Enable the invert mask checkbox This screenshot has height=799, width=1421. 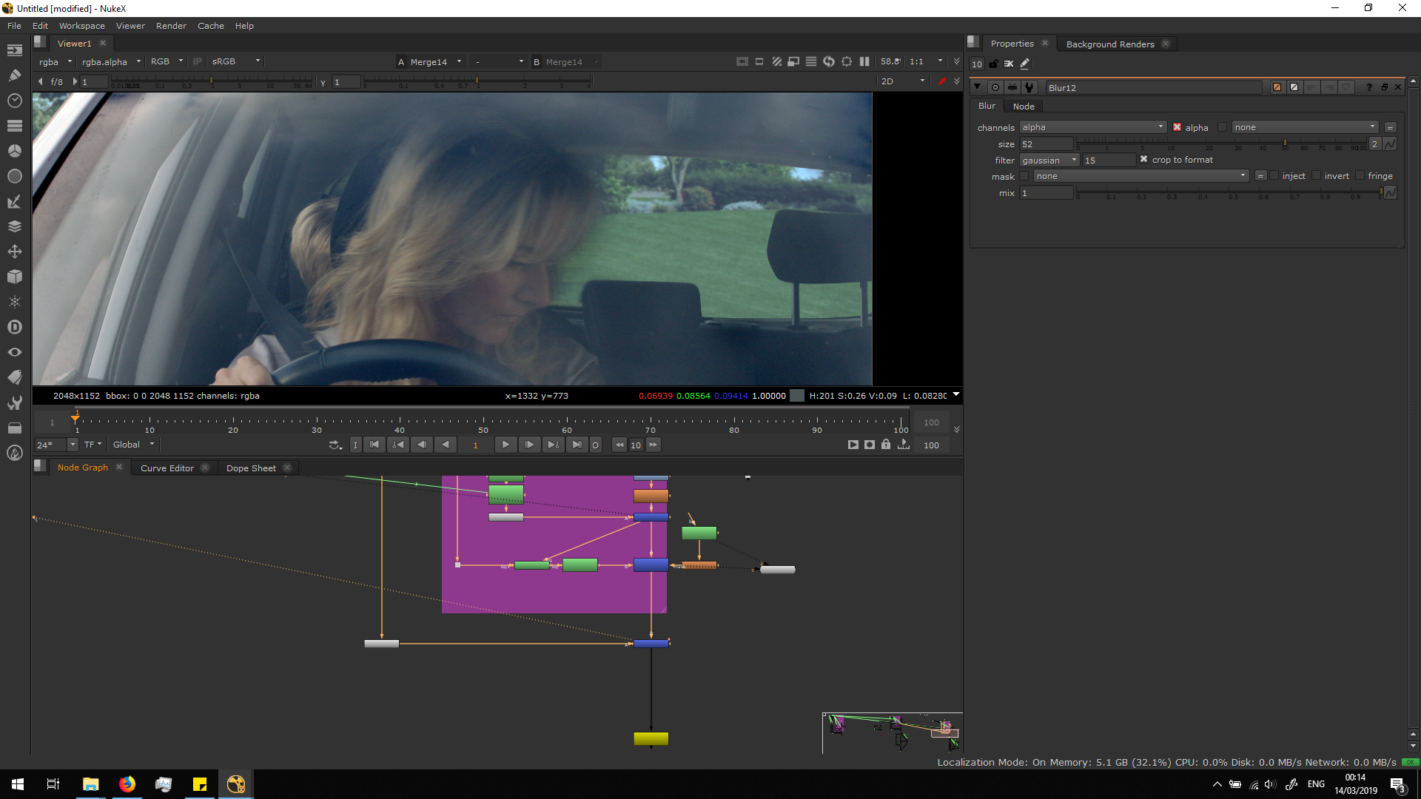[x=1316, y=176]
